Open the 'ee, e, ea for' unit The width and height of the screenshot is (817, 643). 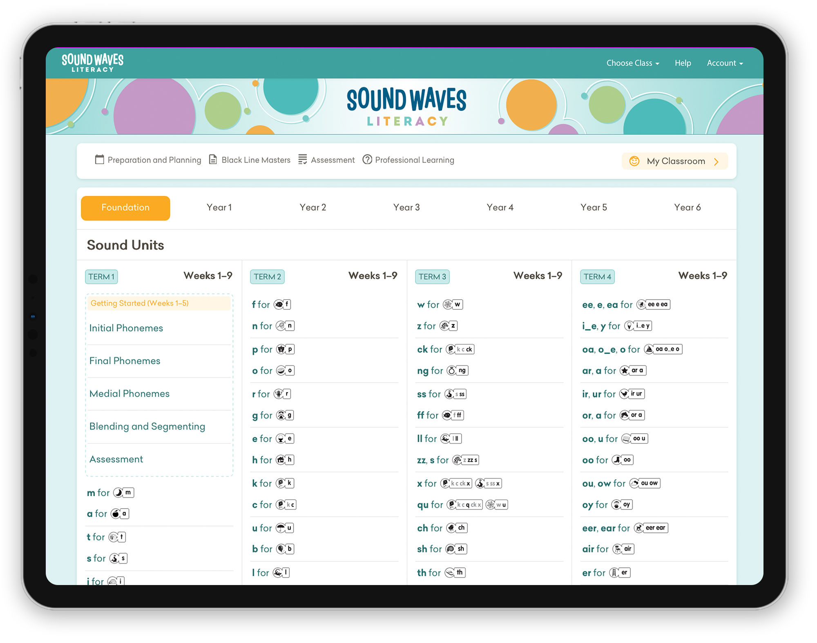626,305
